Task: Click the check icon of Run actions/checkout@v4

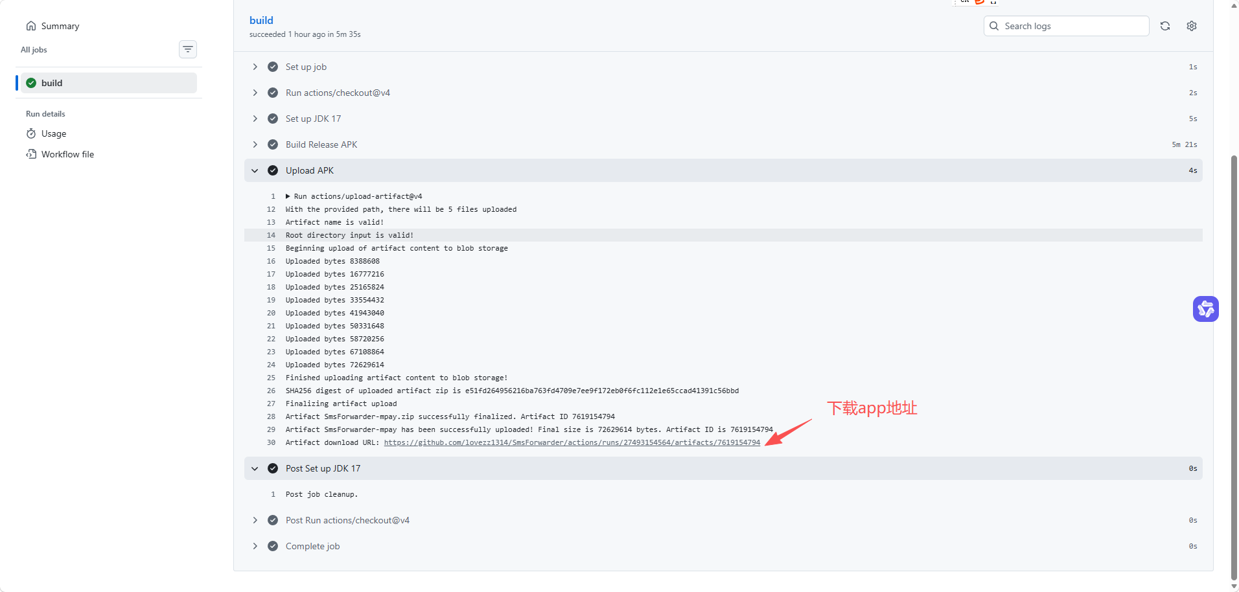Action: tap(273, 93)
